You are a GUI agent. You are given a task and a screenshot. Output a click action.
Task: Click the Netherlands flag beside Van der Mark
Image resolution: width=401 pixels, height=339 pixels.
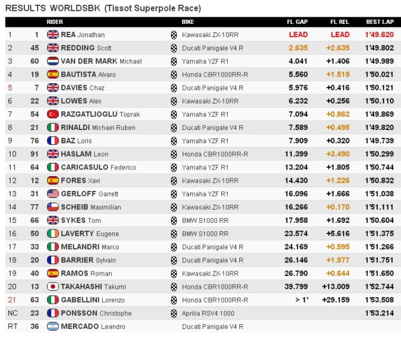point(53,61)
